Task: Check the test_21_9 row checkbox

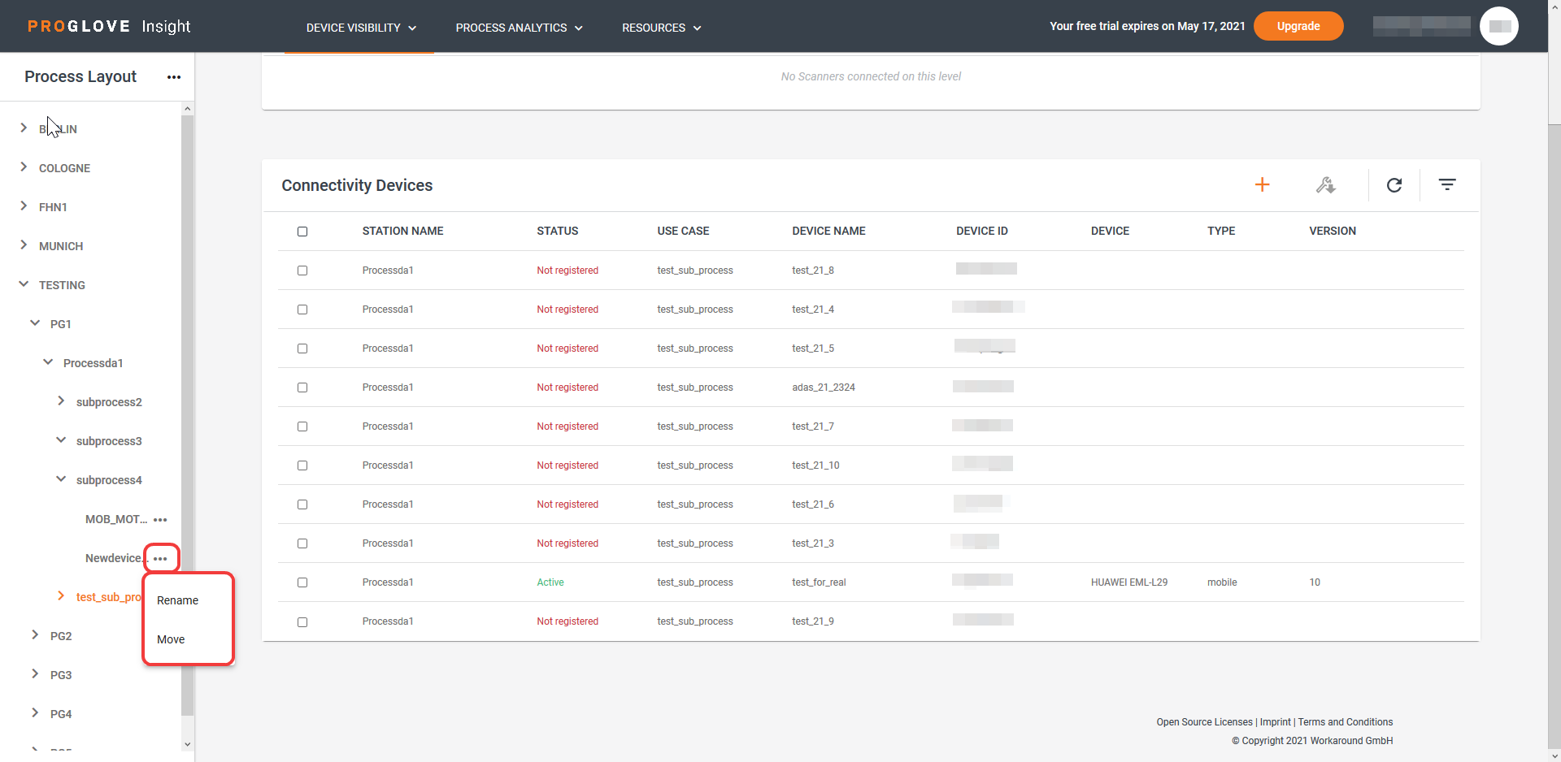Action: 302,622
